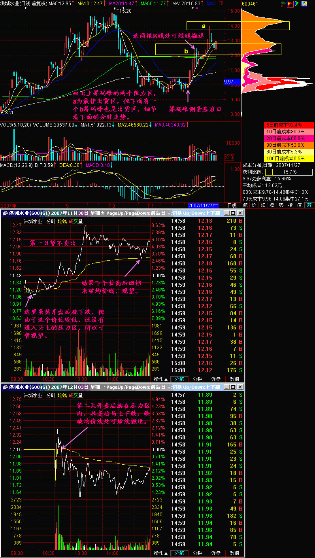Screen dimensions: 315x558
Task: Select the red-boxed yellow flag chip icon
Action: [x=290, y=4]
